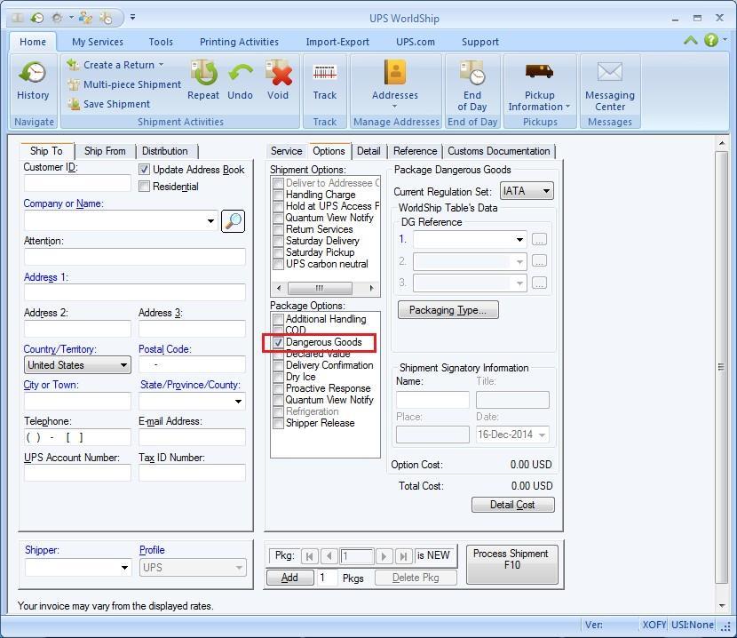Click browse button for DG Reference 1
Screen dimensions: 737x638
pyautogui.click(x=539, y=240)
